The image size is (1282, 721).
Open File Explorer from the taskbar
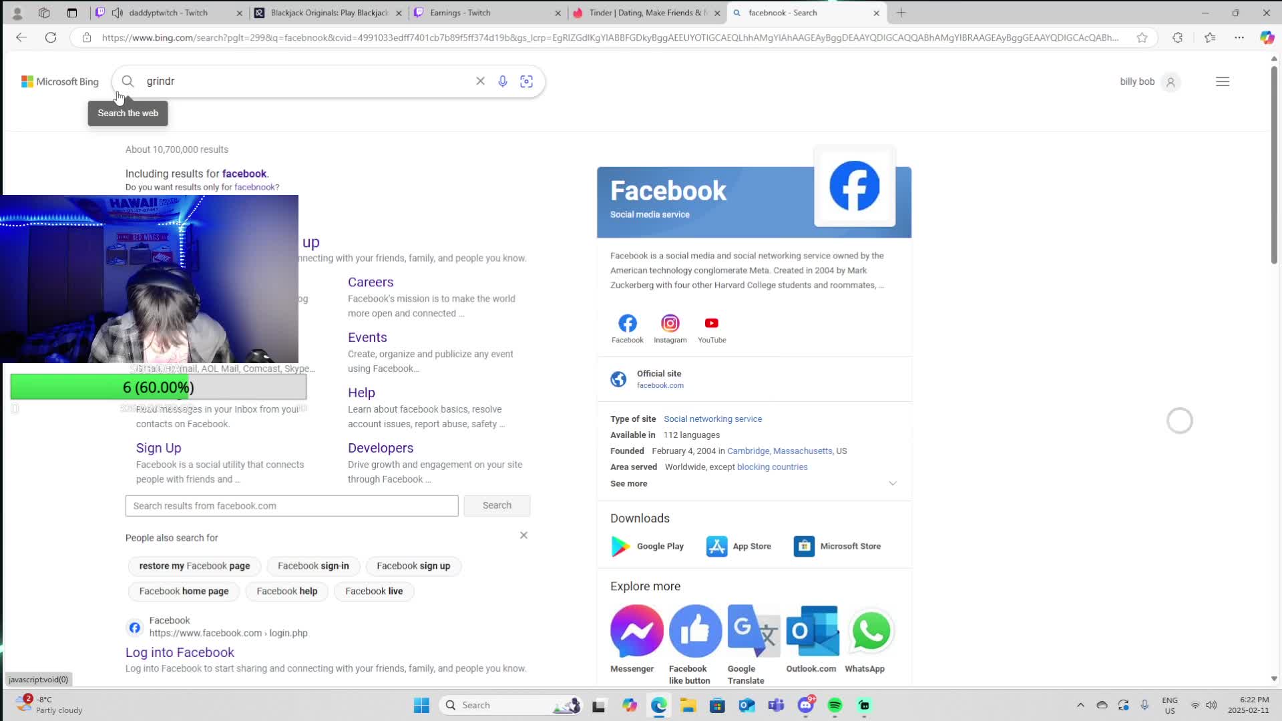tap(688, 705)
